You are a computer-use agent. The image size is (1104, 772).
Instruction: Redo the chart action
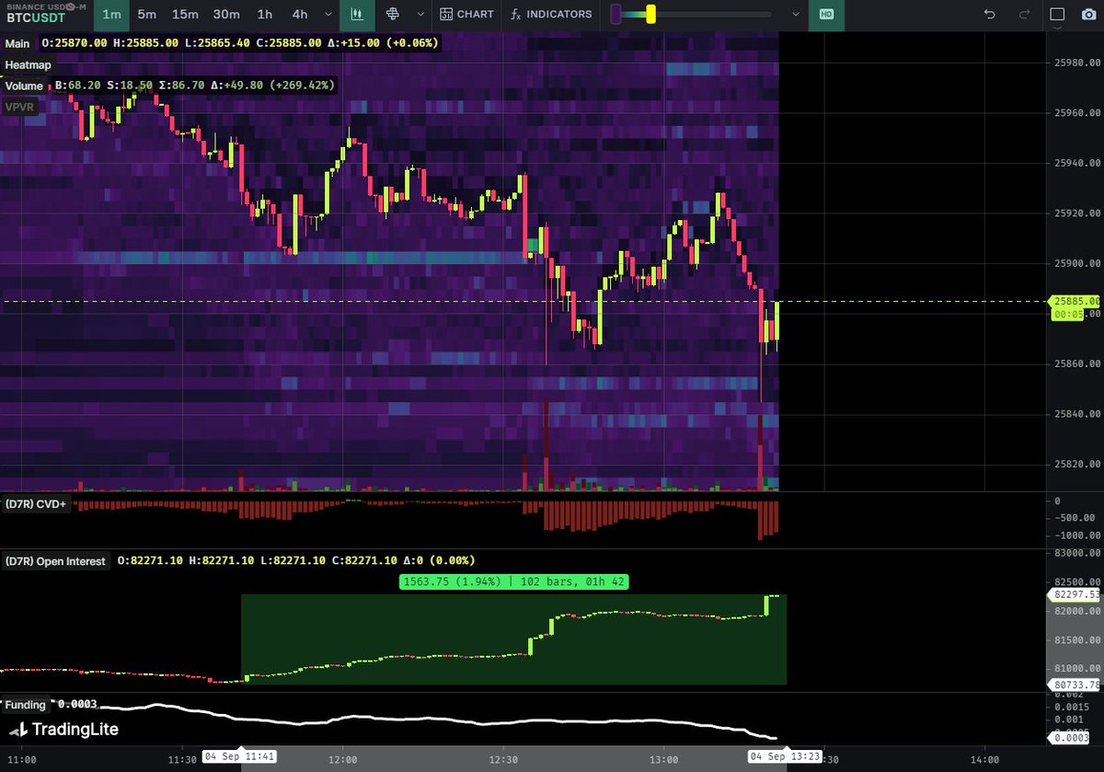point(1024,15)
